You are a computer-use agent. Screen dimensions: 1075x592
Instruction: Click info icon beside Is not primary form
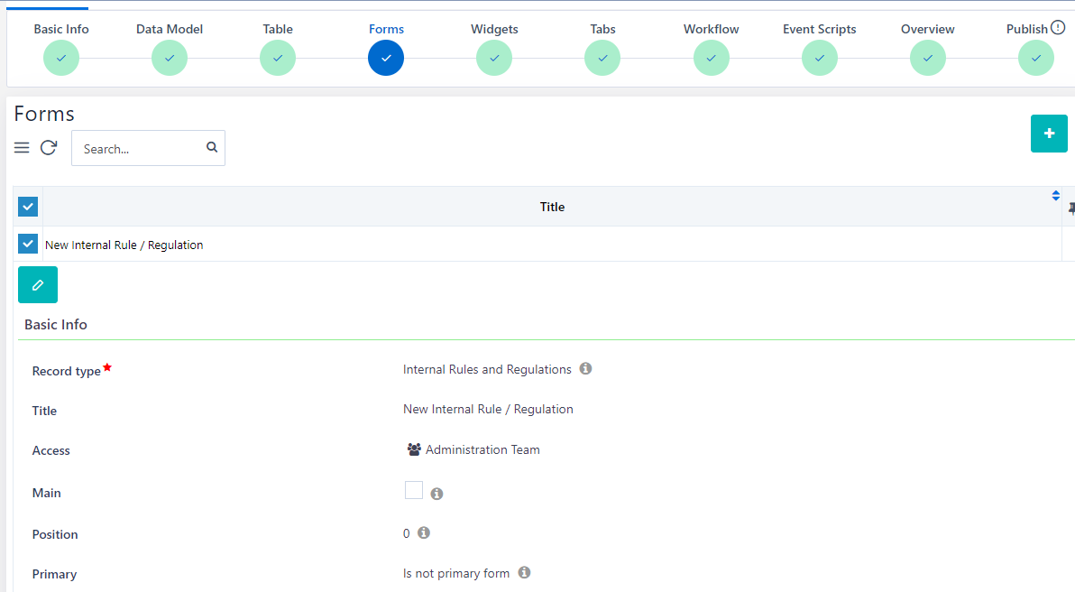[524, 573]
